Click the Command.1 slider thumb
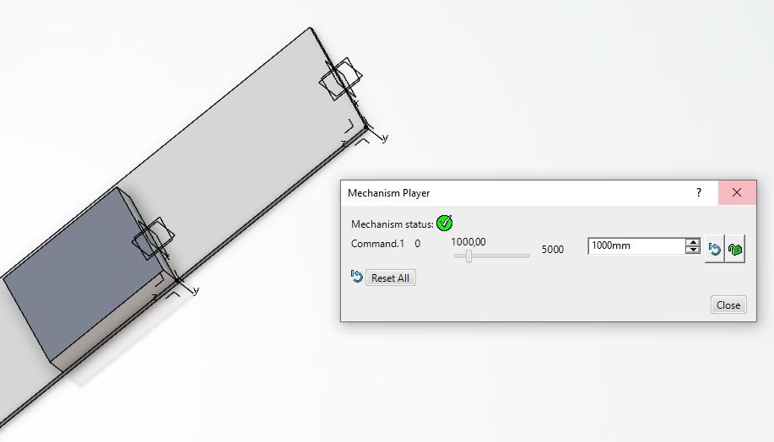Viewport: 774px width, 442px height. click(x=468, y=256)
